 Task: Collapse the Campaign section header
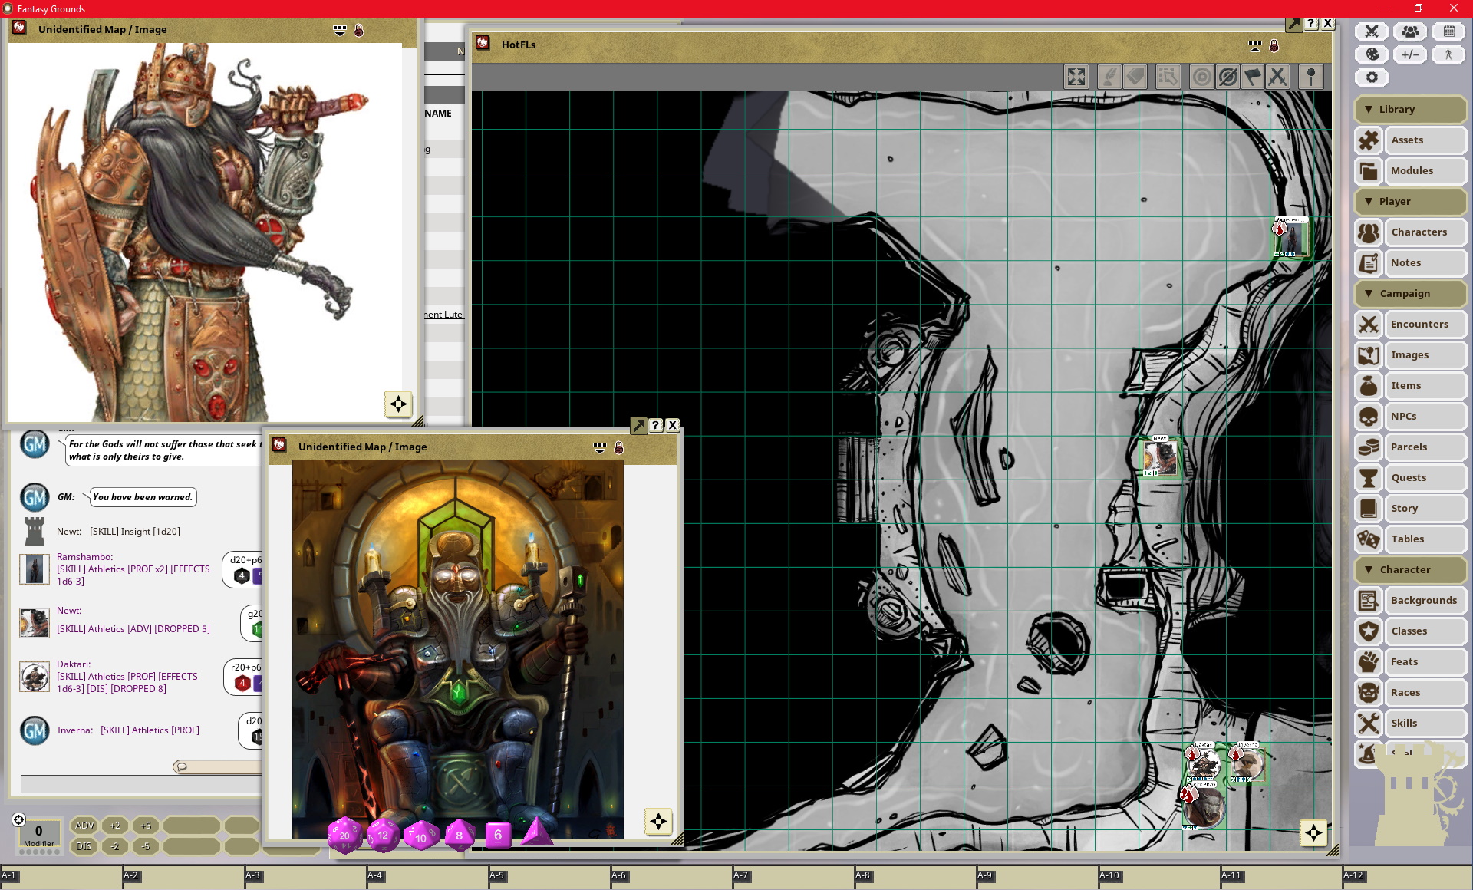point(1410,293)
